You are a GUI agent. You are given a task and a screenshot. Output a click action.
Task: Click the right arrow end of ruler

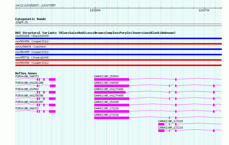pyautogui.click(x=221, y=8)
